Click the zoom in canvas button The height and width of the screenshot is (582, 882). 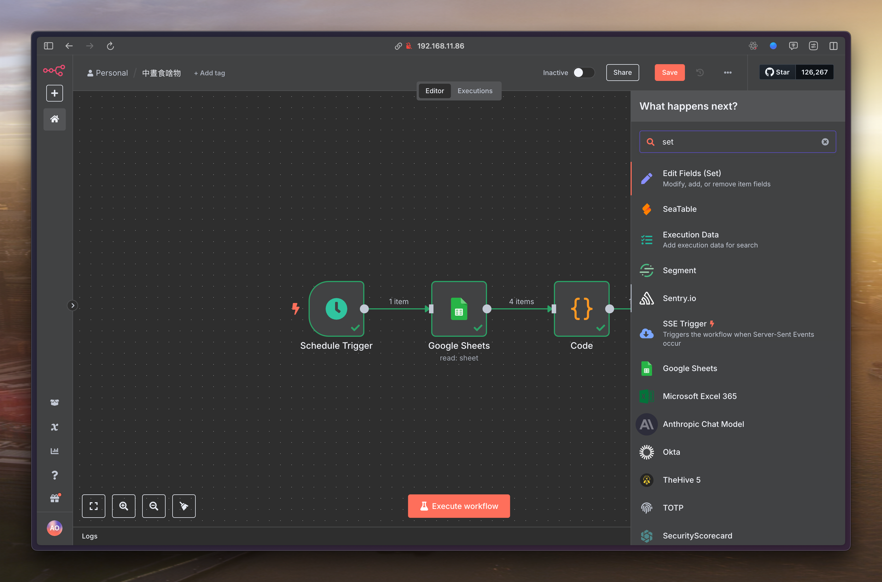[x=123, y=506]
